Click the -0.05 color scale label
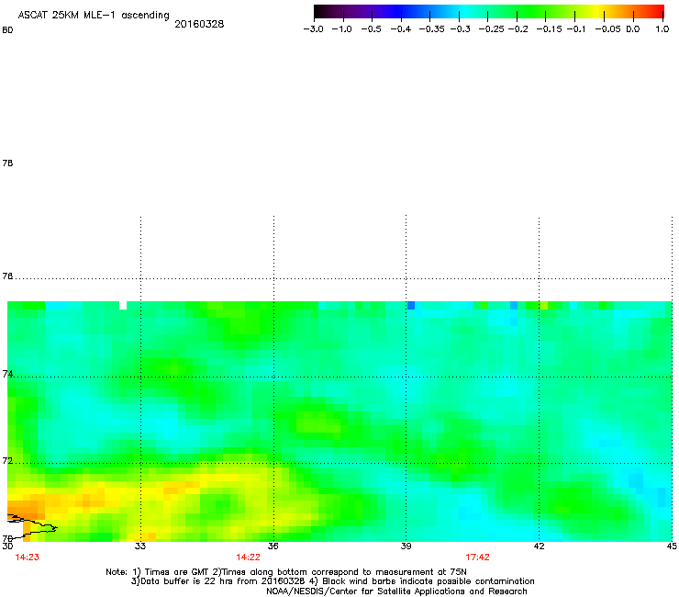679x597 pixels. [x=607, y=29]
